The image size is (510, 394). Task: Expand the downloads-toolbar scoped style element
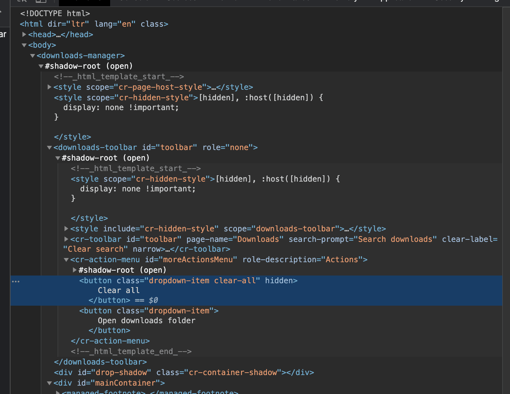pyautogui.click(x=66, y=229)
